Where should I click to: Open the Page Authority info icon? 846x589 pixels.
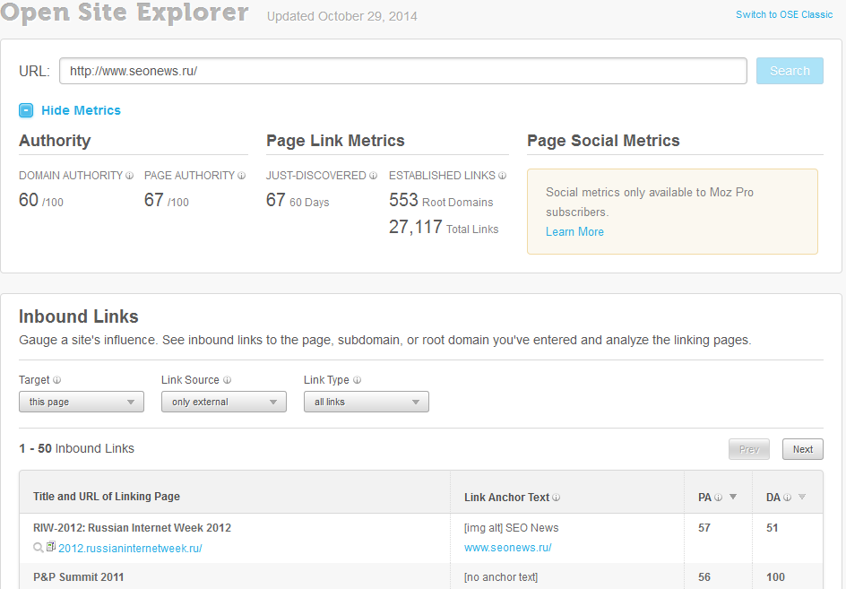pyautogui.click(x=242, y=176)
